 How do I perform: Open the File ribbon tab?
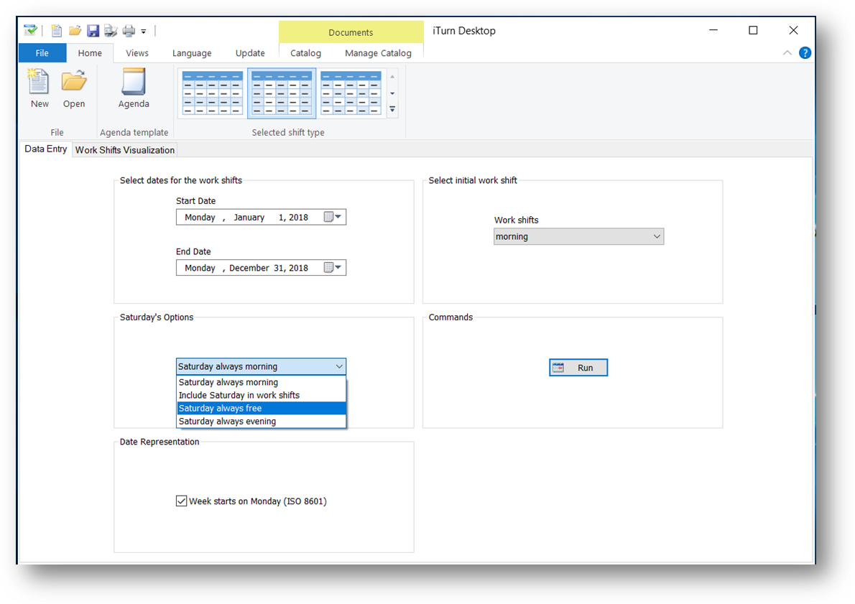42,53
